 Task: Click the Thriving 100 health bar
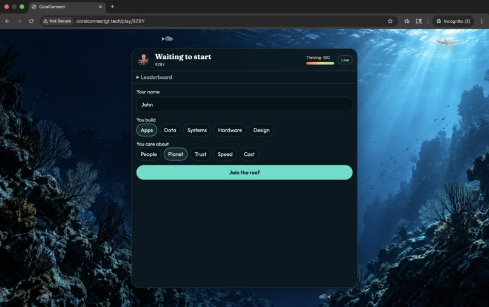(320, 63)
